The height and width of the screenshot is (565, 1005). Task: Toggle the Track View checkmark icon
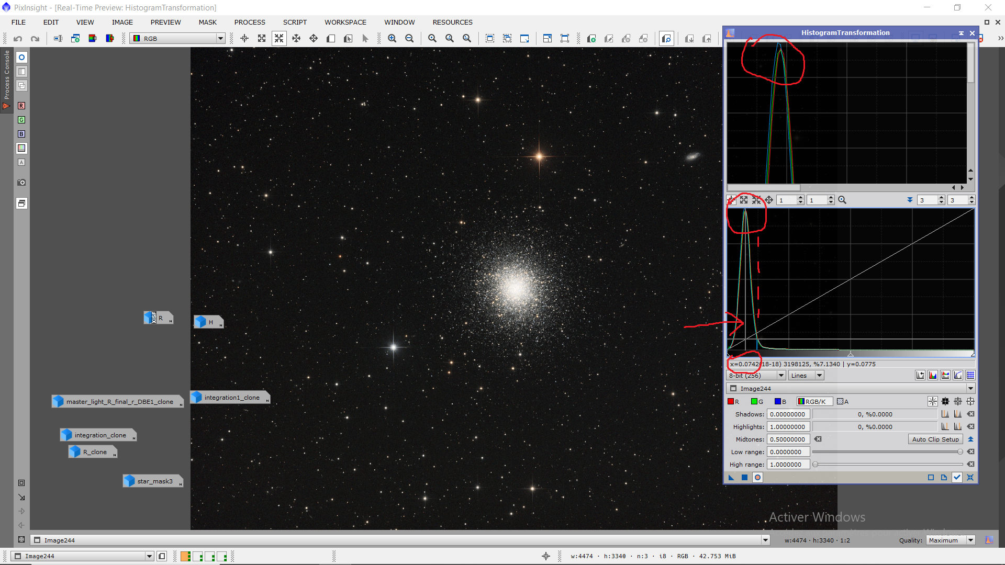tap(957, 477)
